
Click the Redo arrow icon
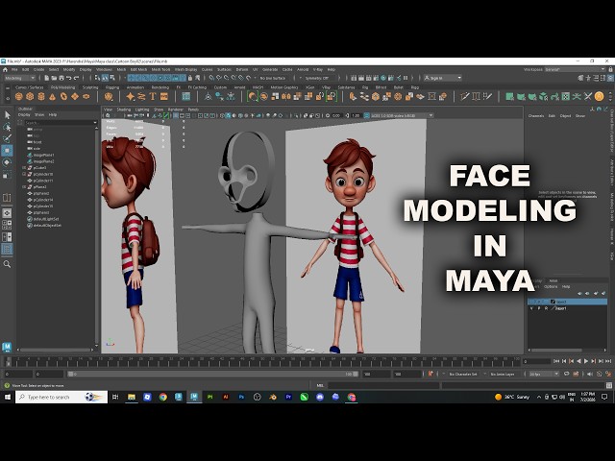pyautogui.click(x=76, y=78)
